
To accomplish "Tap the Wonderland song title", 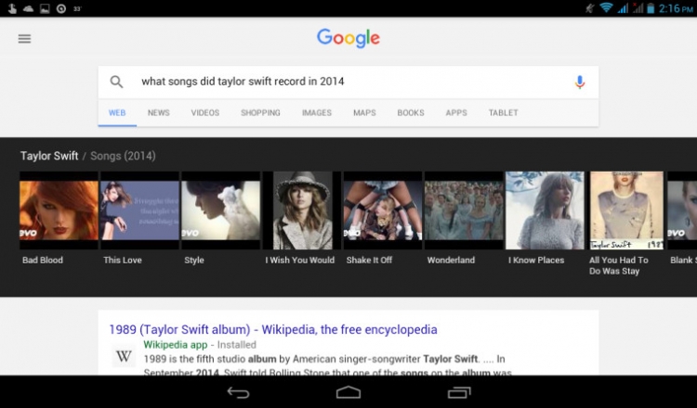I will 451,261.
